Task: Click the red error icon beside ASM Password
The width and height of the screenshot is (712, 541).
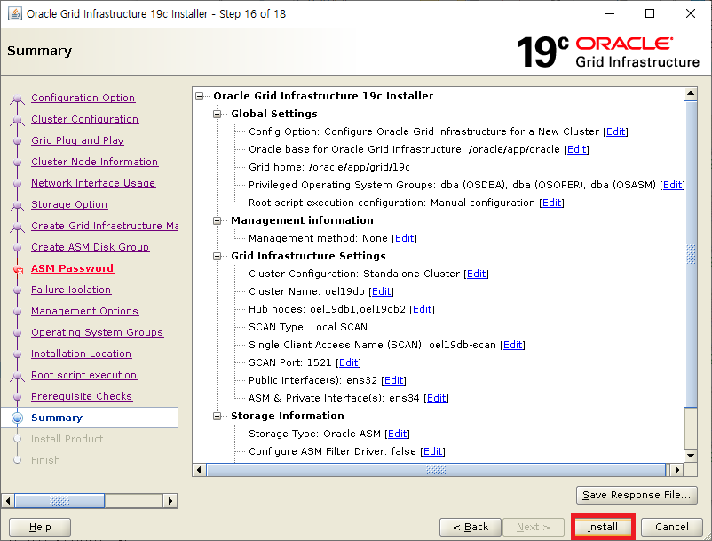Action: point(18,270)
